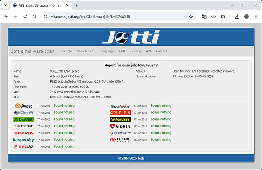Click the IKARUS scanner logo
262x170 pixels.
tap(24, 133)
